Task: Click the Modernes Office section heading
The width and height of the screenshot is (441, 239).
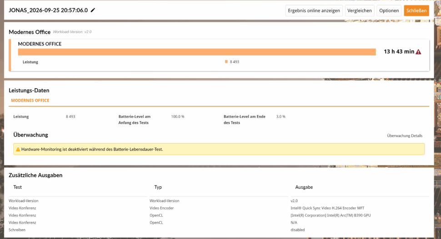Action: (x=30, y=32)
